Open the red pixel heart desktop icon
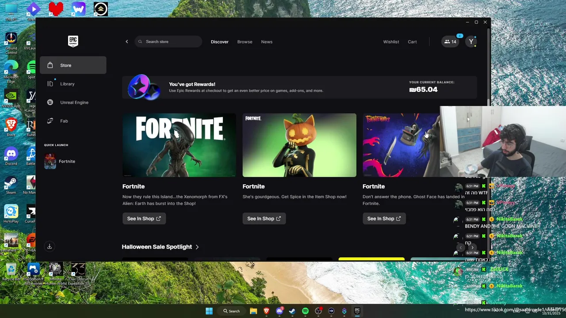Screen dimensions: 566x318 click(56, 9)
